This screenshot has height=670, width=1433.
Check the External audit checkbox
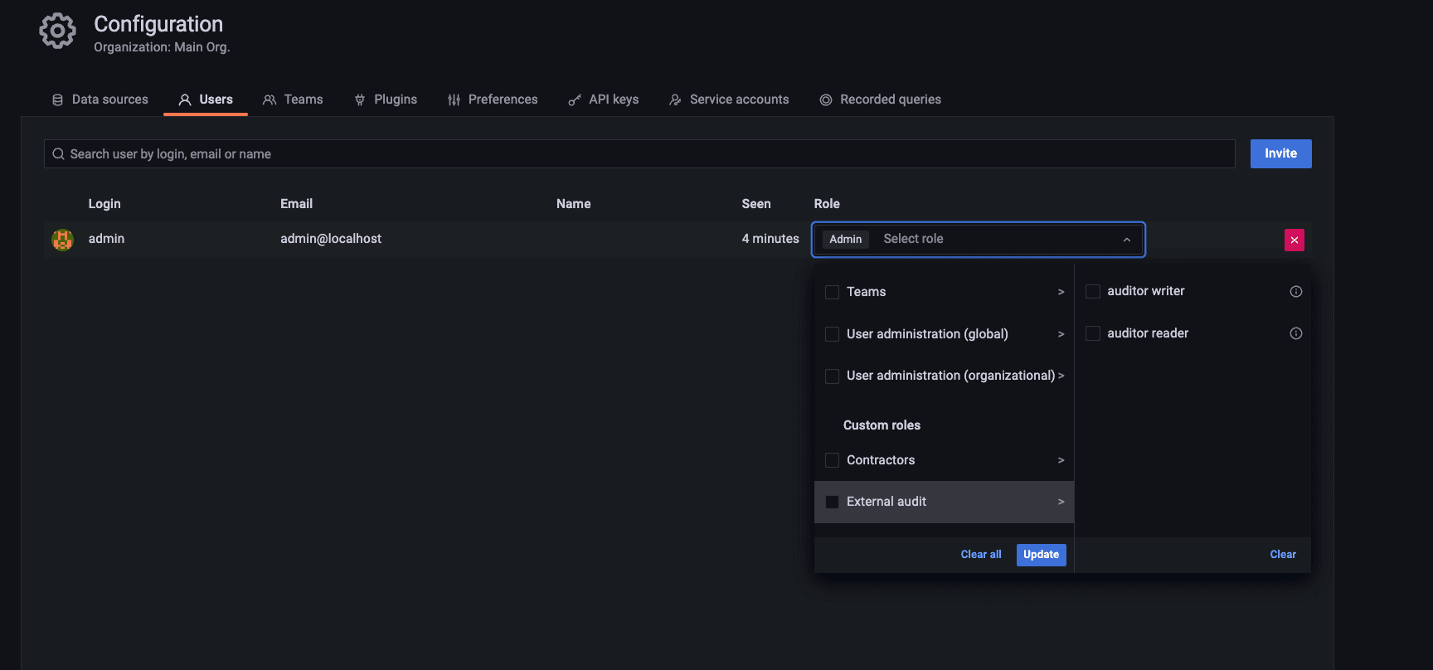coord(833,502)
